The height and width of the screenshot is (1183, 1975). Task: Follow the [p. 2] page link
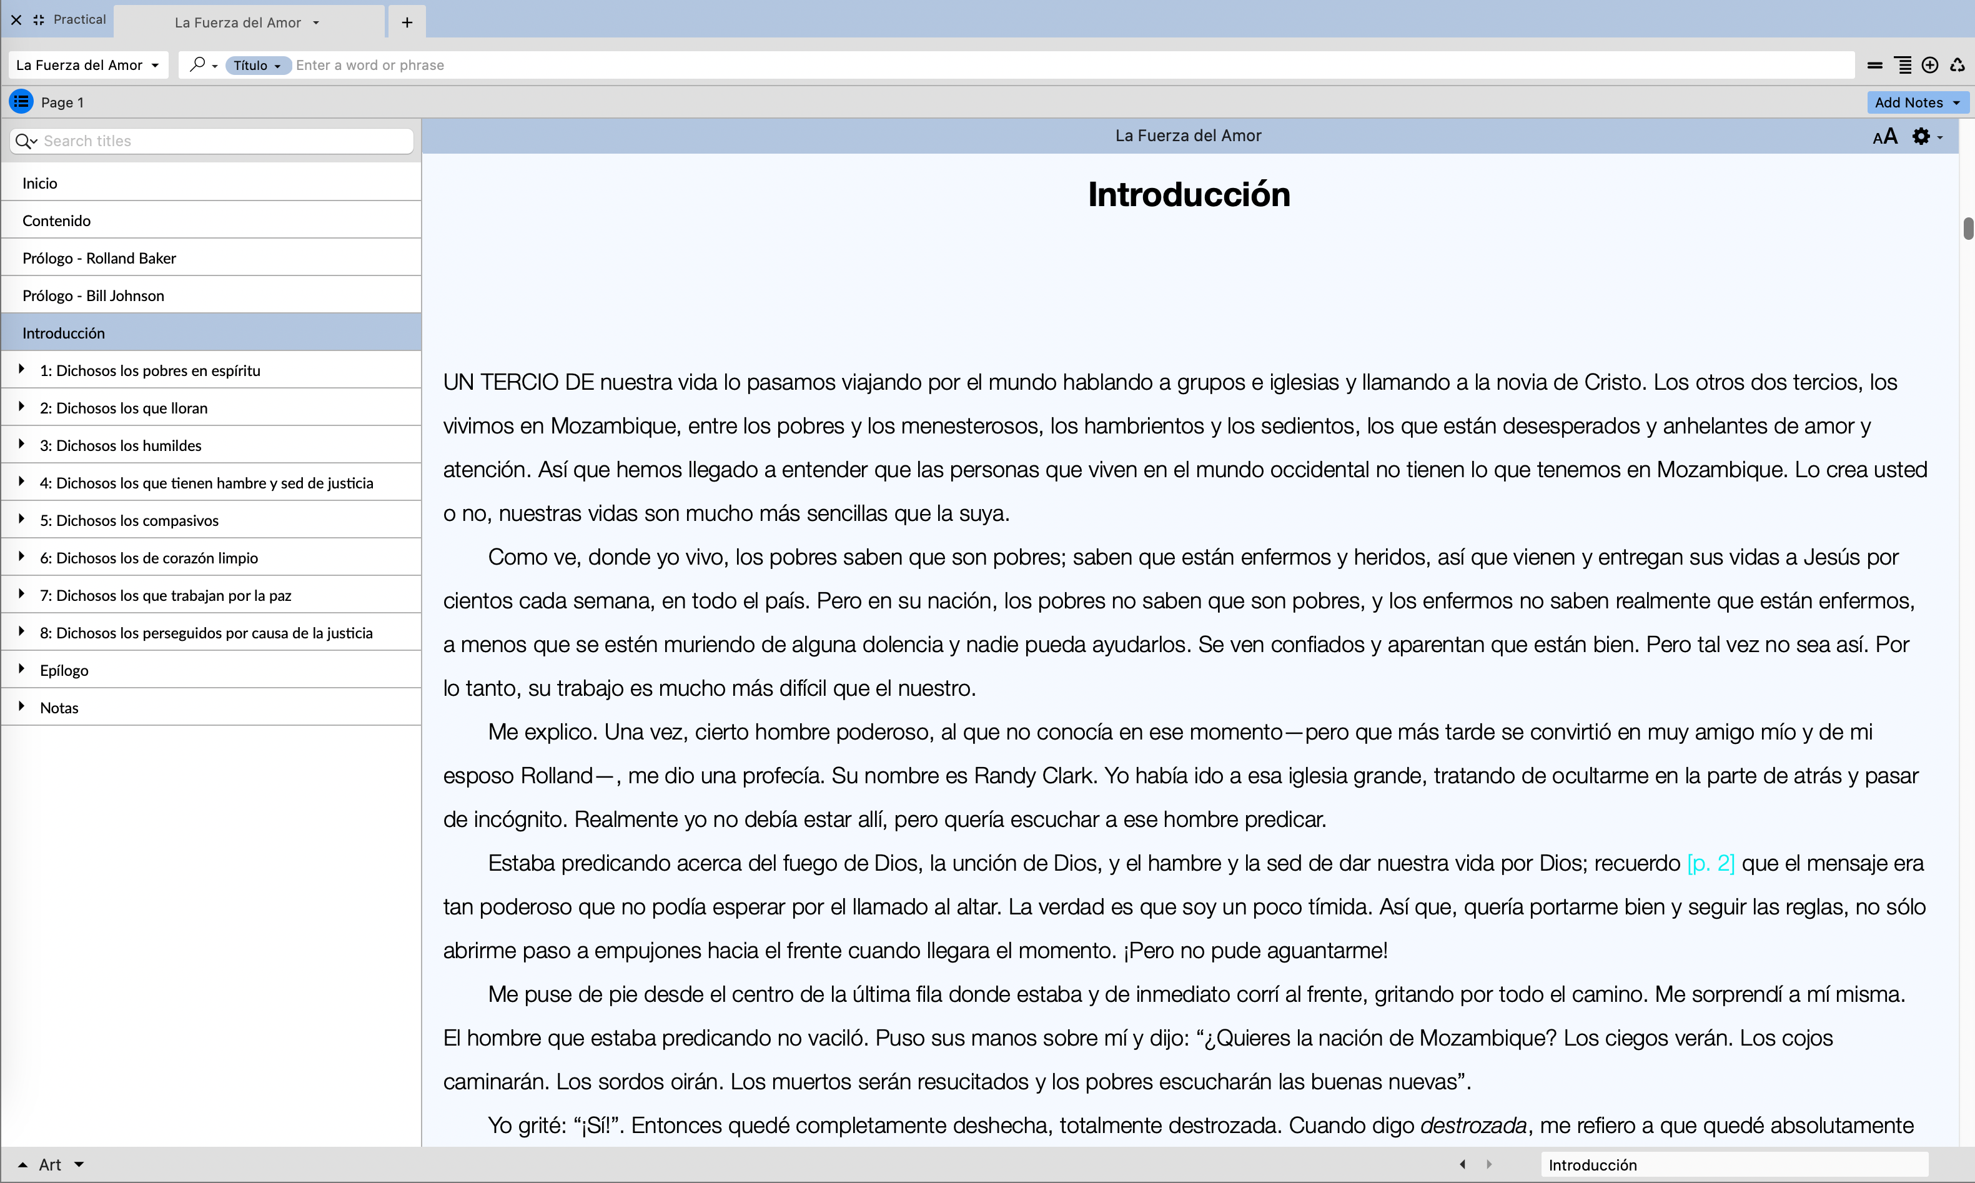tap(1710, 863)
